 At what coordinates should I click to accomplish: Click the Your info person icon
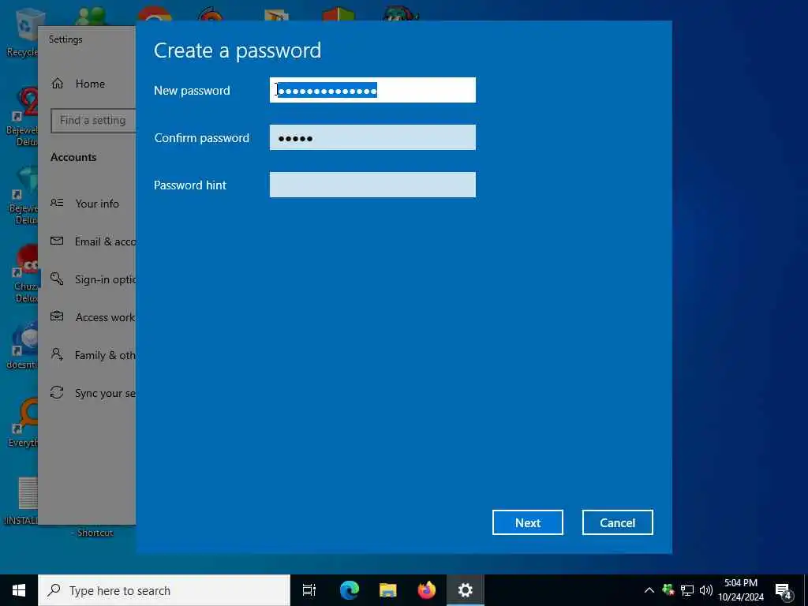pos(57,203)
